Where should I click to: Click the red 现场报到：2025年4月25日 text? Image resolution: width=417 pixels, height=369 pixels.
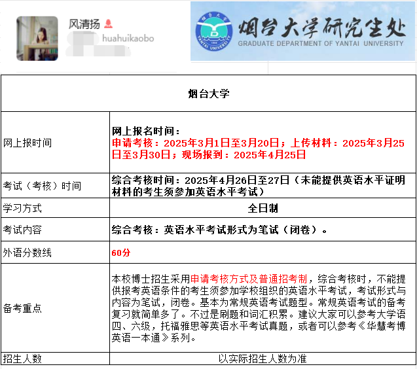(244, 154)
